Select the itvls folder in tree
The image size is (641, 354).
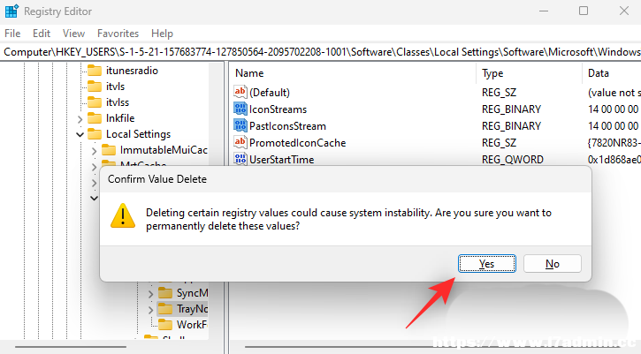click(x=115, y=87)
